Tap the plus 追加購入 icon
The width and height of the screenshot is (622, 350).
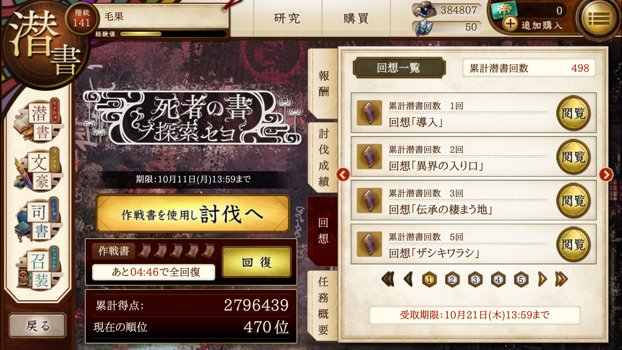[510, 24]
